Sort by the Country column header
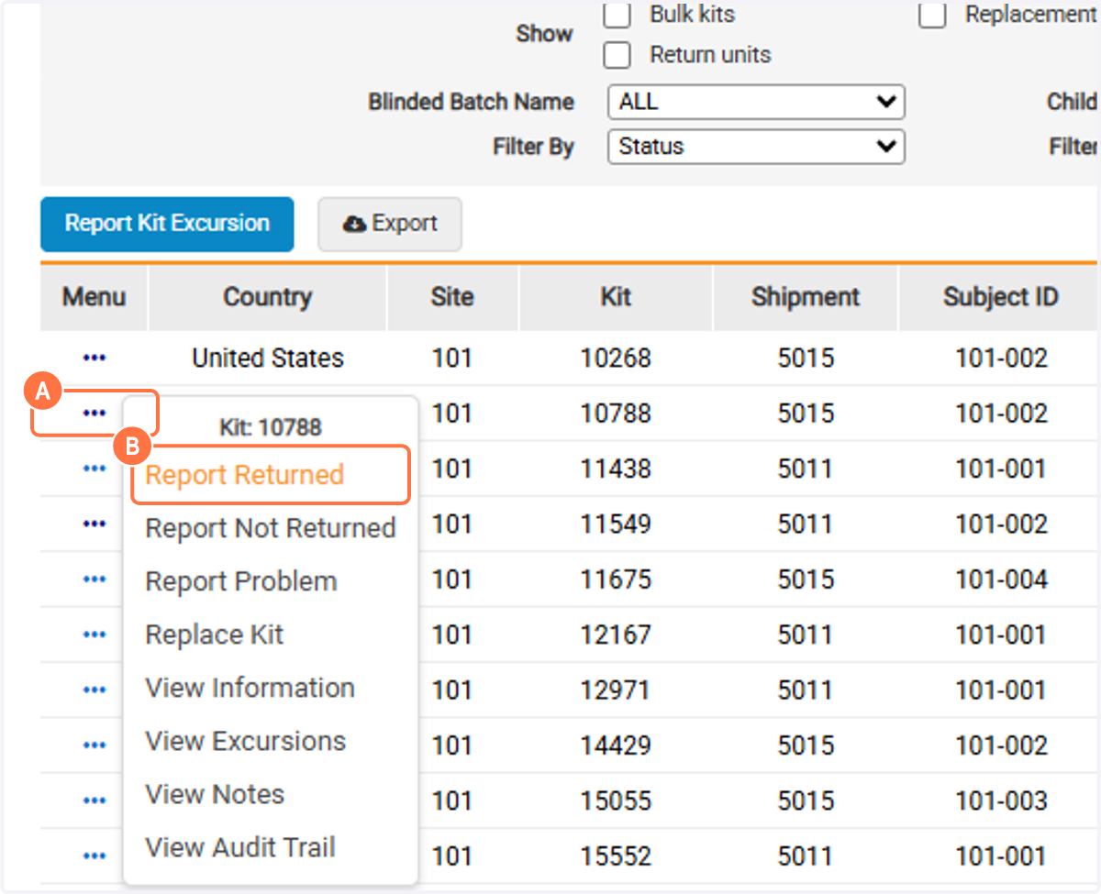1101x894 pixels. coord(267,297)
